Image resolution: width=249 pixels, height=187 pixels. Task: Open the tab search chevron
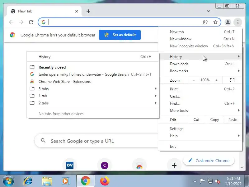tap(209, 11)
